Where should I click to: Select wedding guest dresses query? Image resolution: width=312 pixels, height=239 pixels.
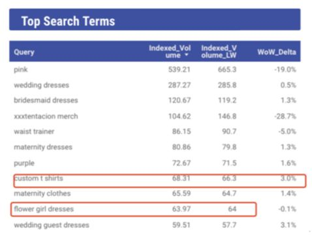[x=52, y=225]
